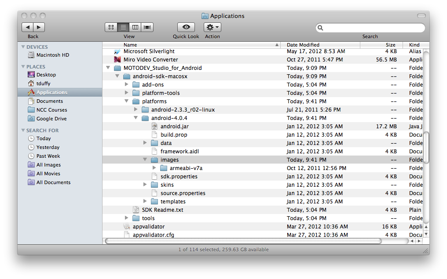Sort by the Name column header
Screen dimensions: 447x279
[191, 45]
